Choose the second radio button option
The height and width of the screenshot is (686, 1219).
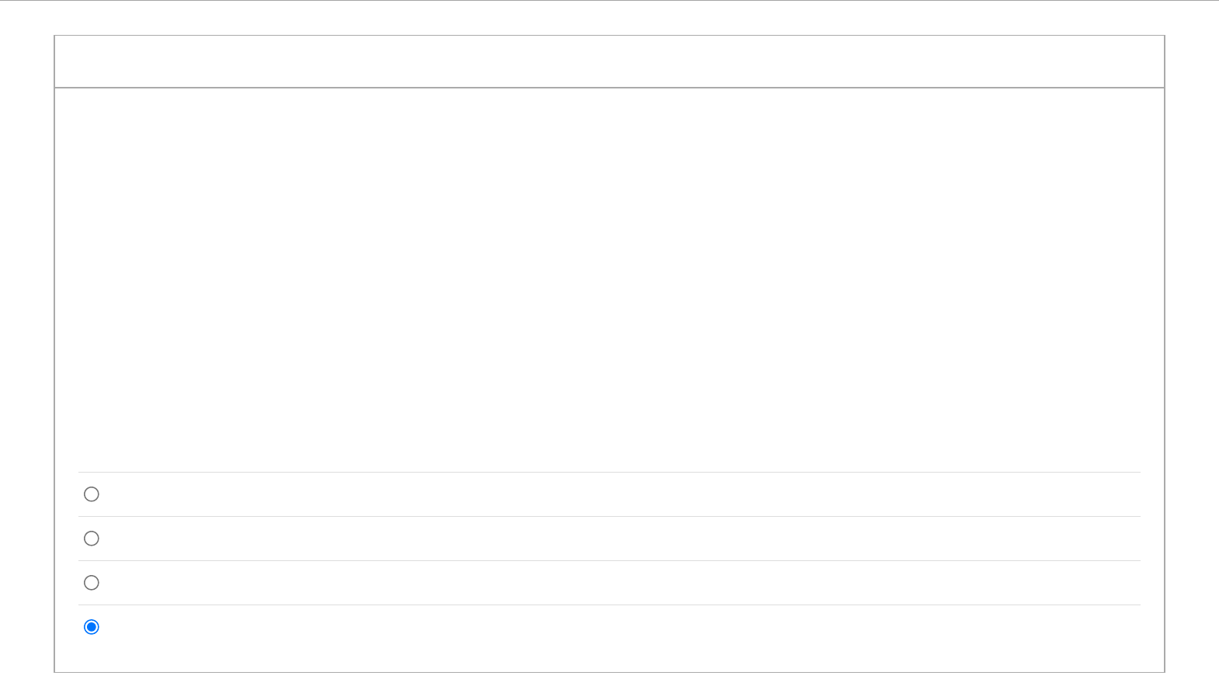(92, 539)
